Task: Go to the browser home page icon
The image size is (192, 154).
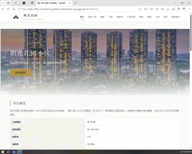Action: [x=14, y=9]
